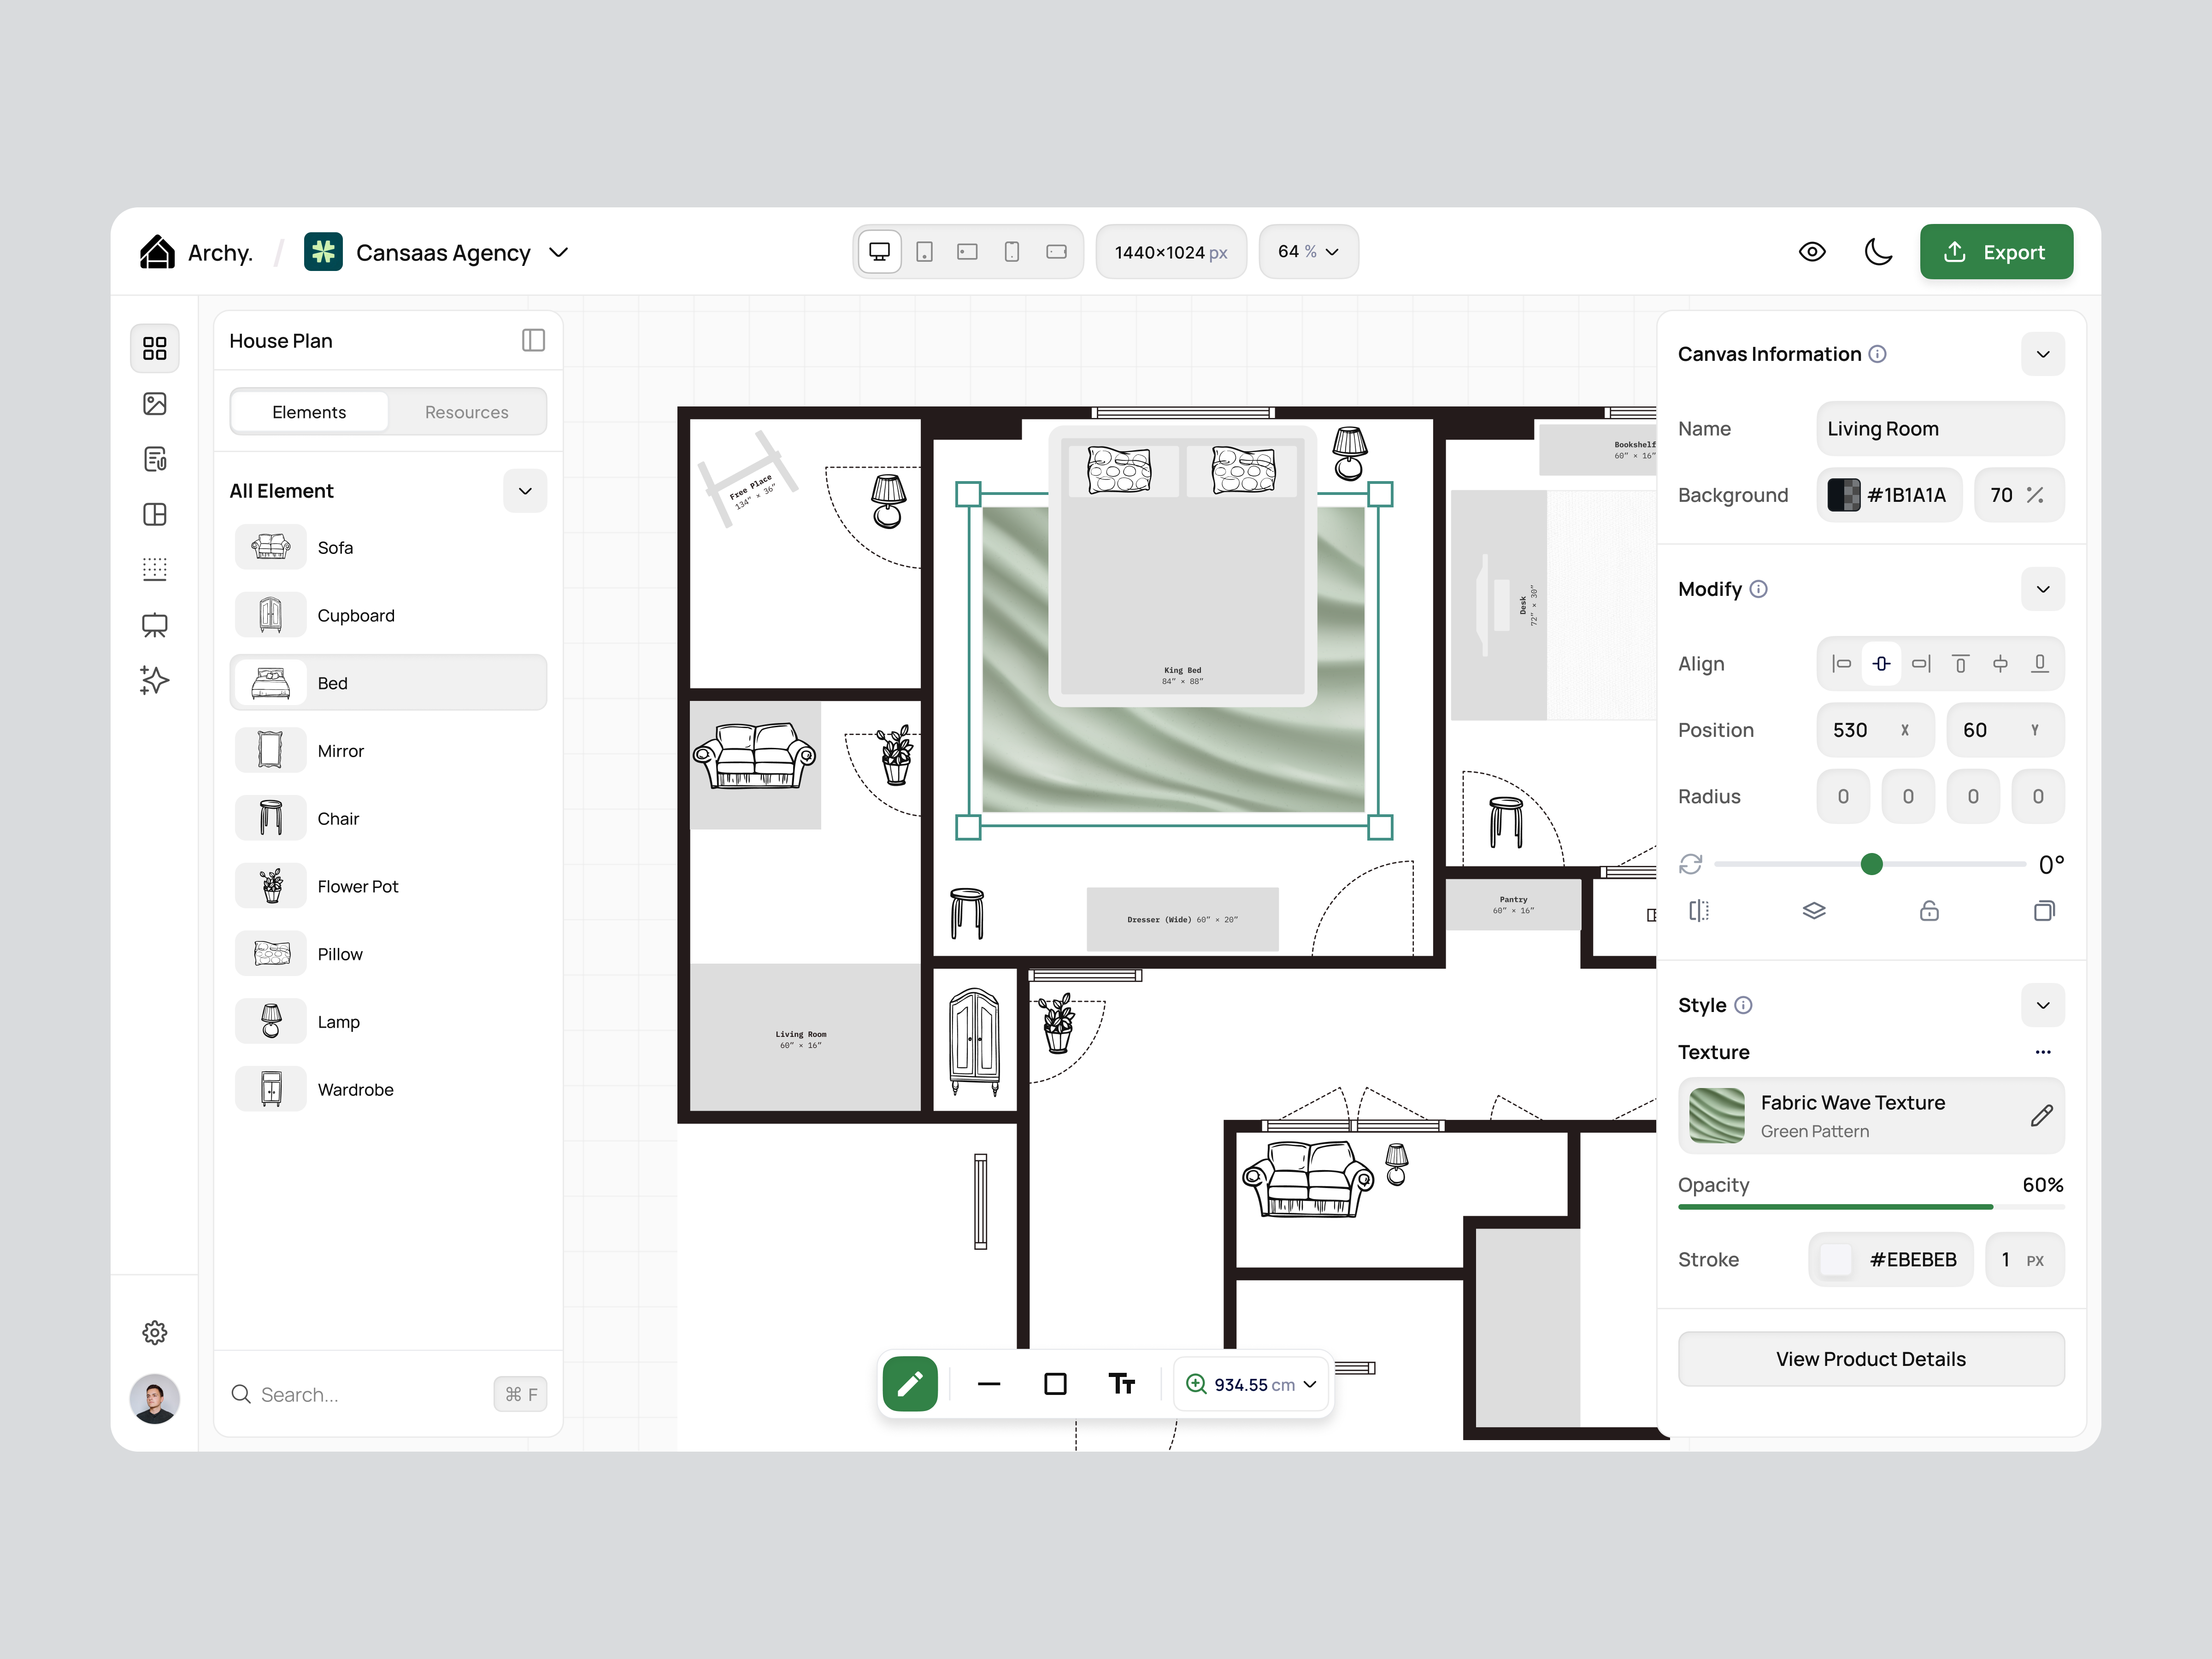2212x1659 pixels.
Task: Switch to the Resources tab
Action: click(466, 411)
